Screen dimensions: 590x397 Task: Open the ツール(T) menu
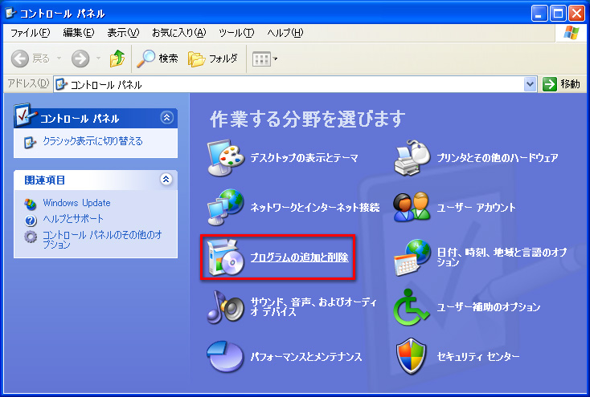point(236,33)
